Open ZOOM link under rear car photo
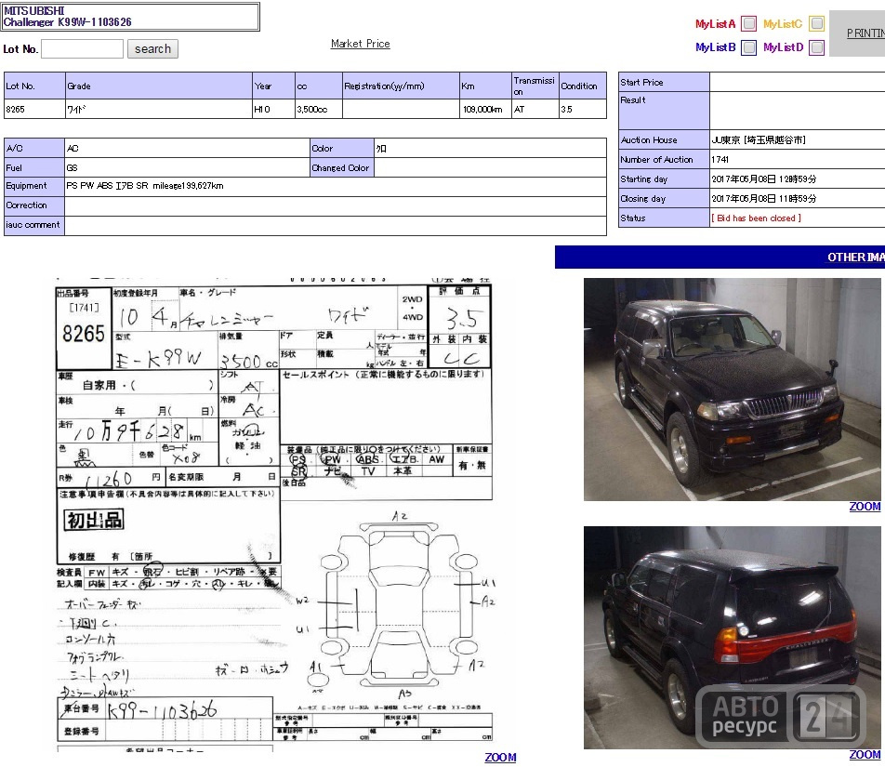 865,755
